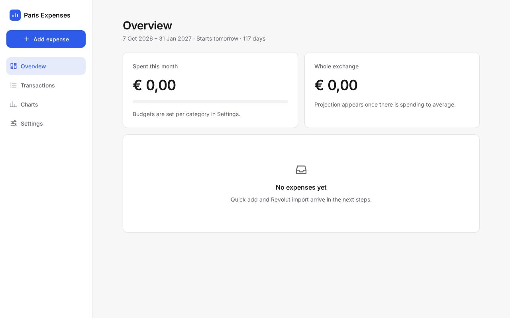Click the monthly spending progress bar
510x318 pixels.
click(210, 102)
